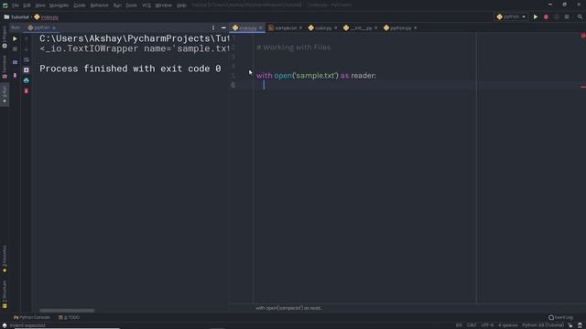Hide the Run panel with the minus button
This screenshot has width=586, height=329.
[223, 27]
